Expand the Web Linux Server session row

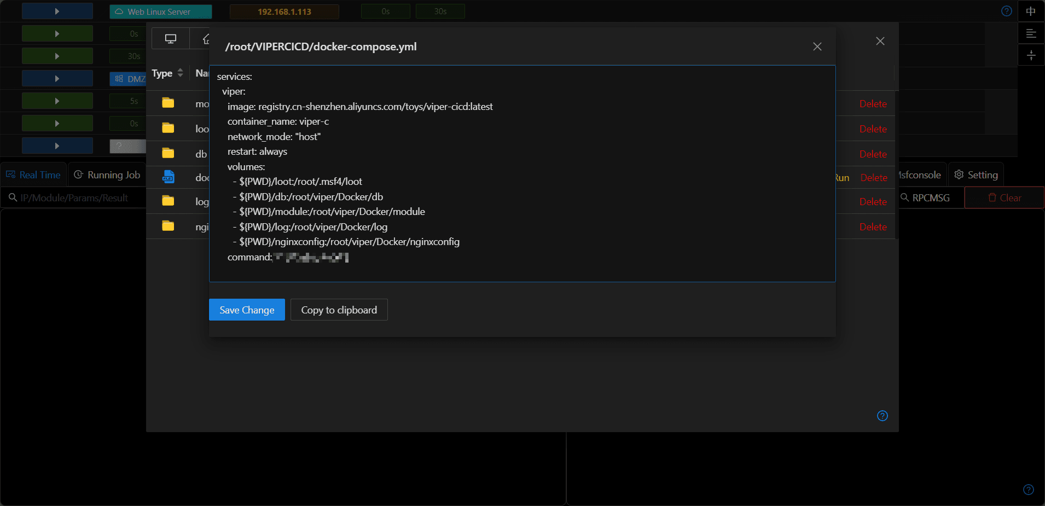[x=57, y=11]
